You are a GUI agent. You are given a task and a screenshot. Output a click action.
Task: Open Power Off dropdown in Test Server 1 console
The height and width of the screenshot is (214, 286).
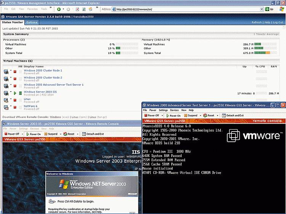[x=162, y=116]
